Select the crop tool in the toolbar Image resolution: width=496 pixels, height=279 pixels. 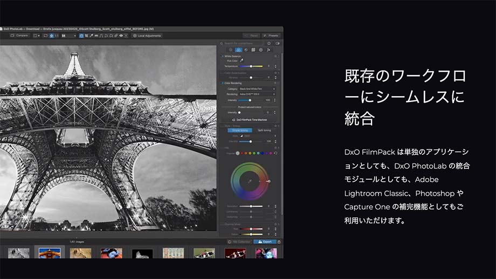click(86, 36)
